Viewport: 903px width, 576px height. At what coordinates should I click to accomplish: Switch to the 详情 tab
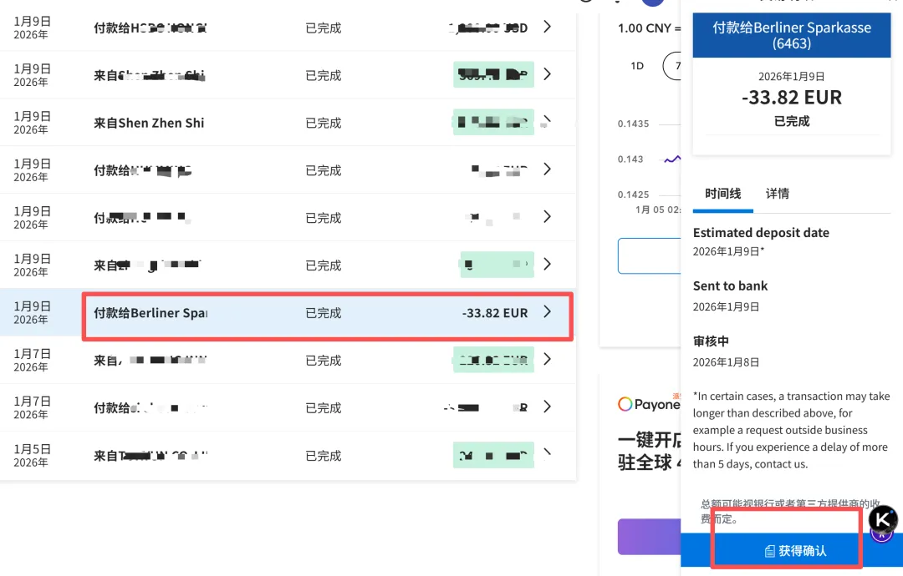pos(778,194)
